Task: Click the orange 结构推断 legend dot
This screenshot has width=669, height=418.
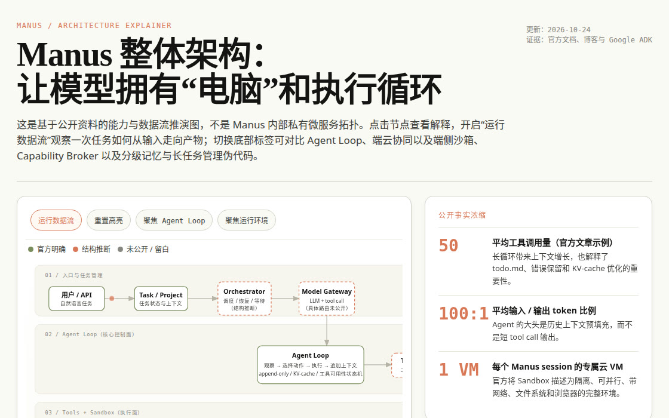Action: point(75,250)
